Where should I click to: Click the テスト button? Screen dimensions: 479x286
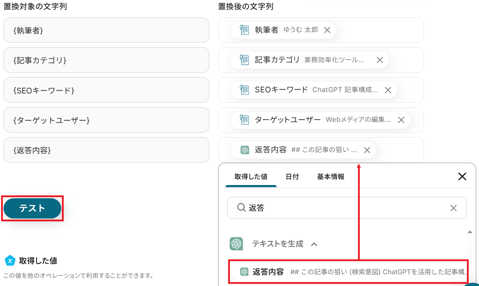[x=32, y=208]
